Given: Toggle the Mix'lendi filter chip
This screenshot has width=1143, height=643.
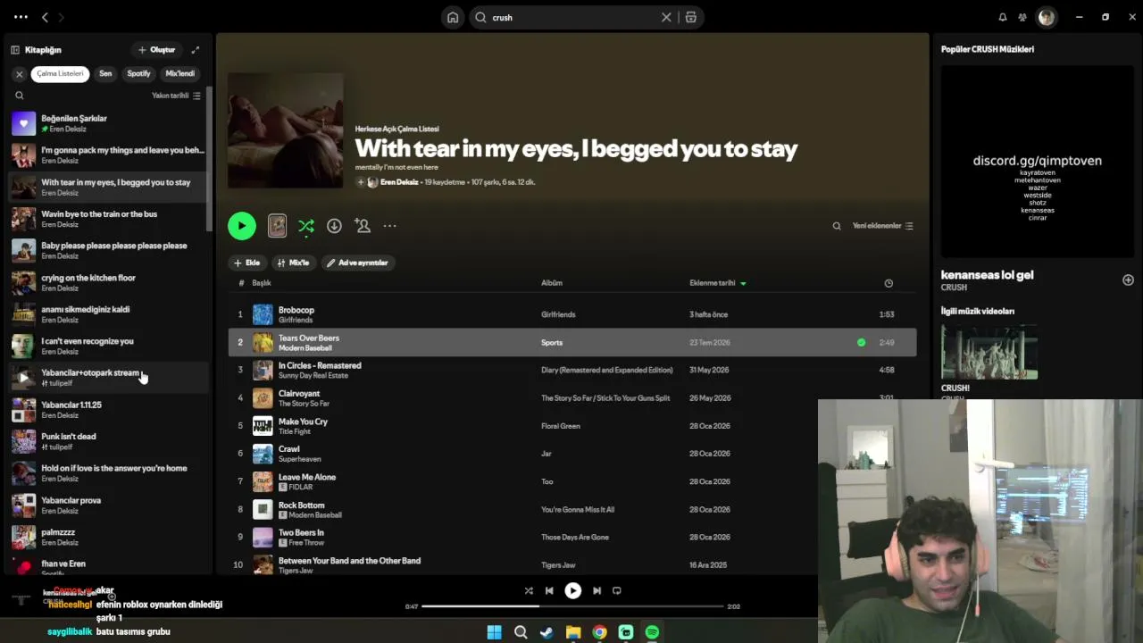Looking at the screenshot, I should (x=179, y=74).
